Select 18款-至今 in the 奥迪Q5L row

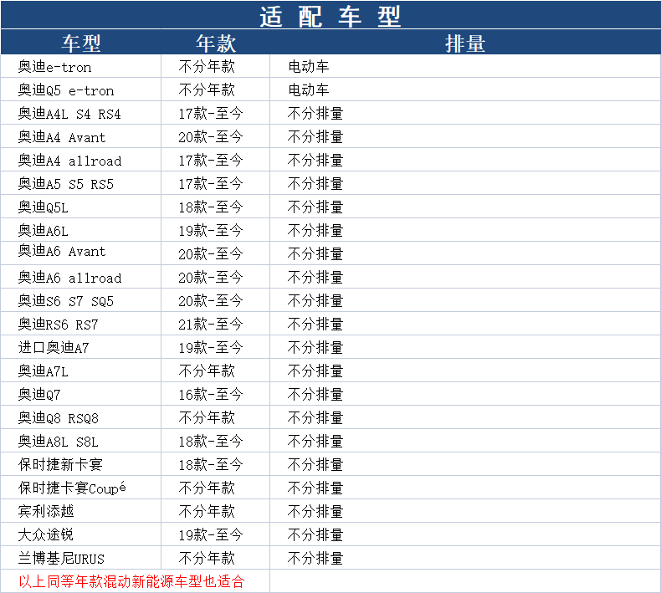pos(211,207)
